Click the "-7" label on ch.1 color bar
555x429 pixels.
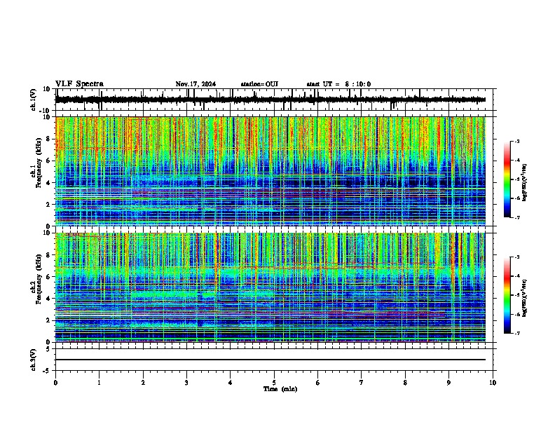click(x=517, y=217)
